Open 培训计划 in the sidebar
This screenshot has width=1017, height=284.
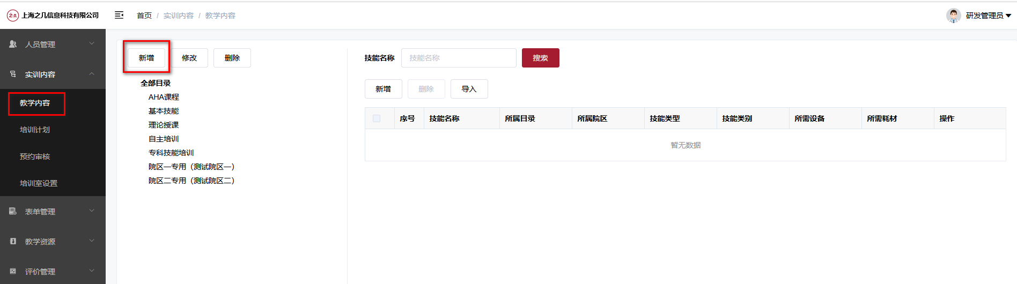pos(35,130)
